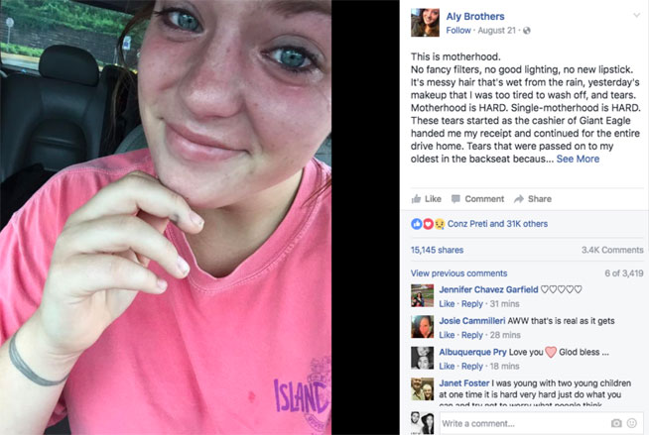Image resolution: width=649 pixels, height=435 pixels.
Task: Click Aly Brothers' profile picture thumbnail
Action: point(425,23)
